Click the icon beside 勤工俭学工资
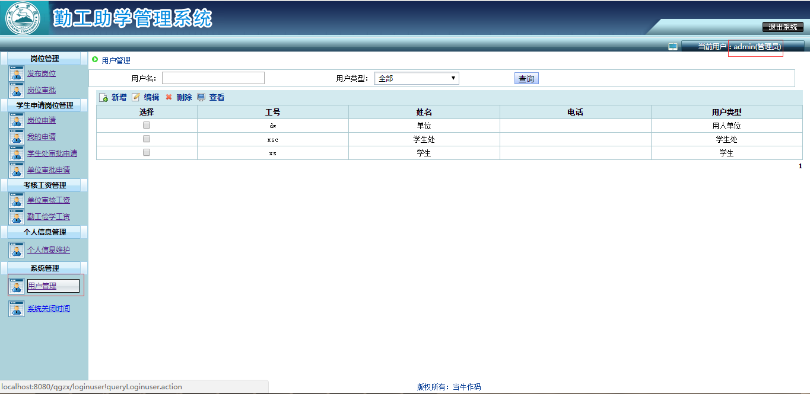The width and height of the screenshot is (810, 394). tap(17, 217)
